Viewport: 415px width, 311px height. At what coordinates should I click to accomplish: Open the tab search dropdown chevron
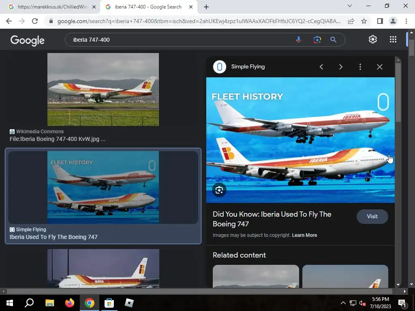tap(350, 6)
